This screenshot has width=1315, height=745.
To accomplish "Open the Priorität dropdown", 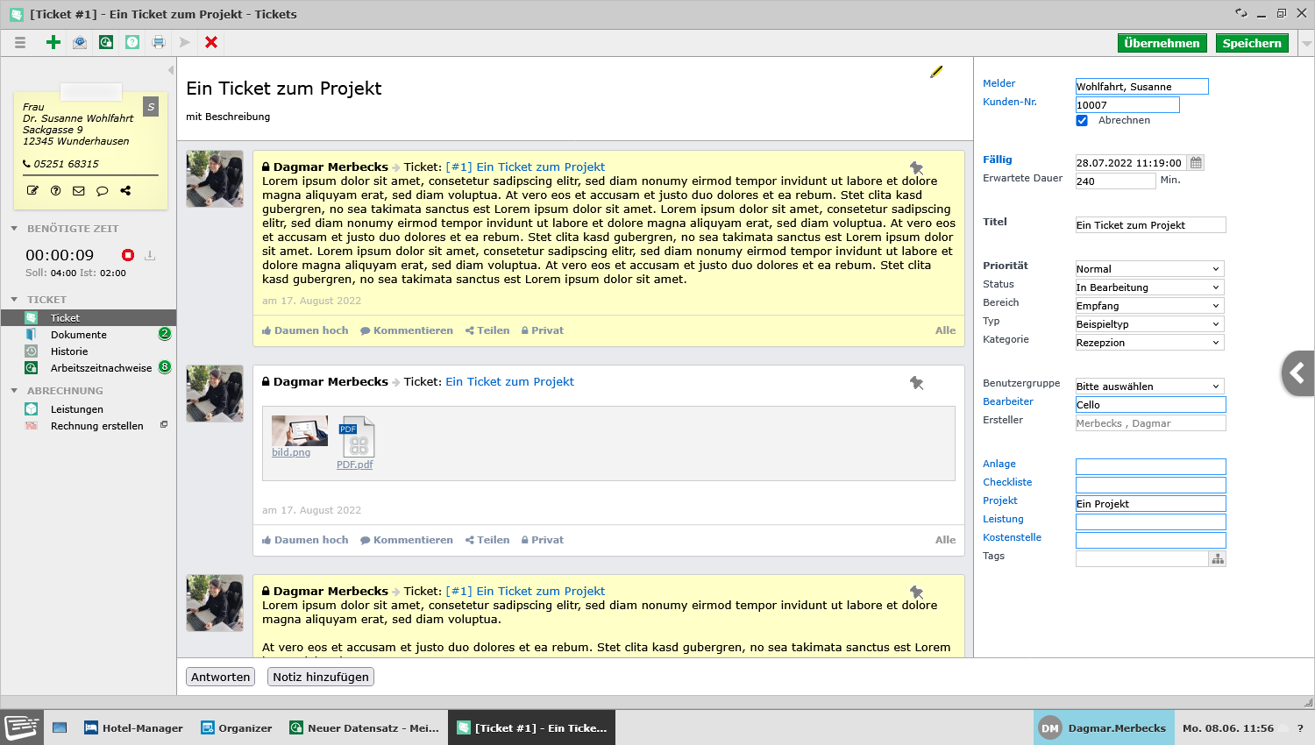I will [x=1149, y=269].
